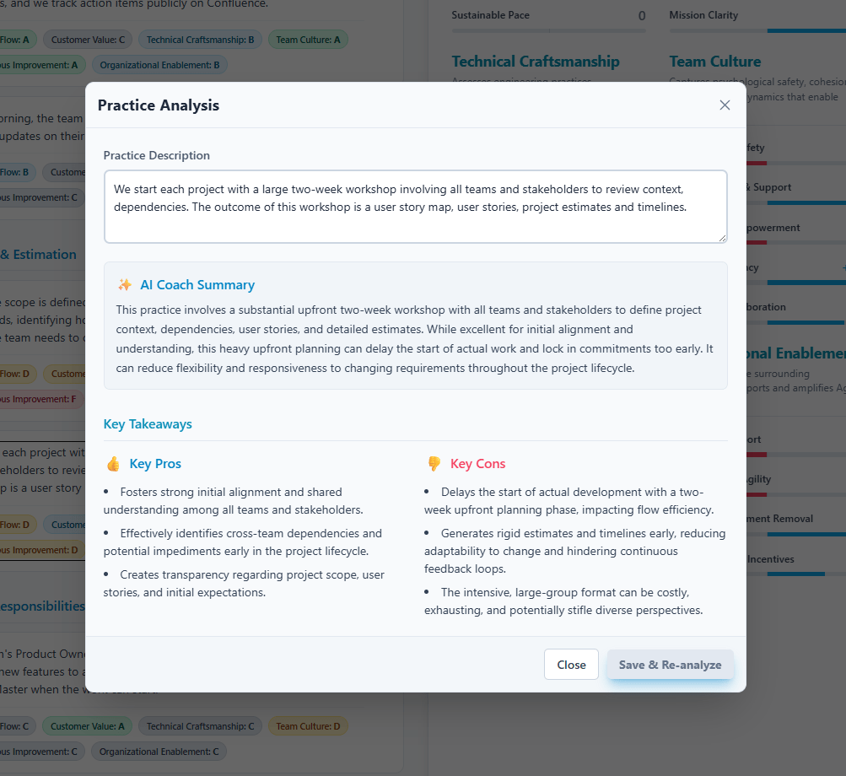Click the Customer Value: A badge at bottom

click(x=87, y=725)
